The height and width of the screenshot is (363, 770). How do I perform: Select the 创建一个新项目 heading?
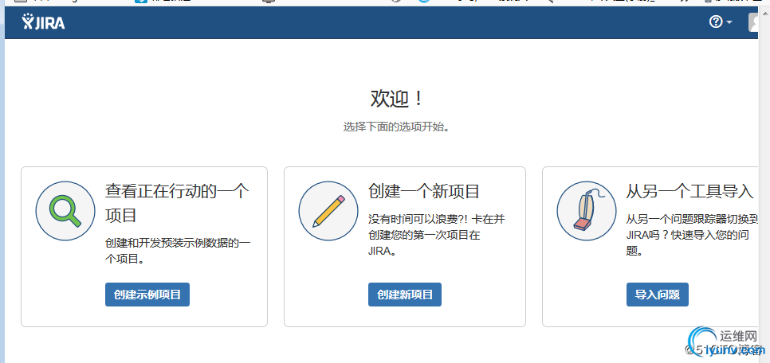coord(424,191)
